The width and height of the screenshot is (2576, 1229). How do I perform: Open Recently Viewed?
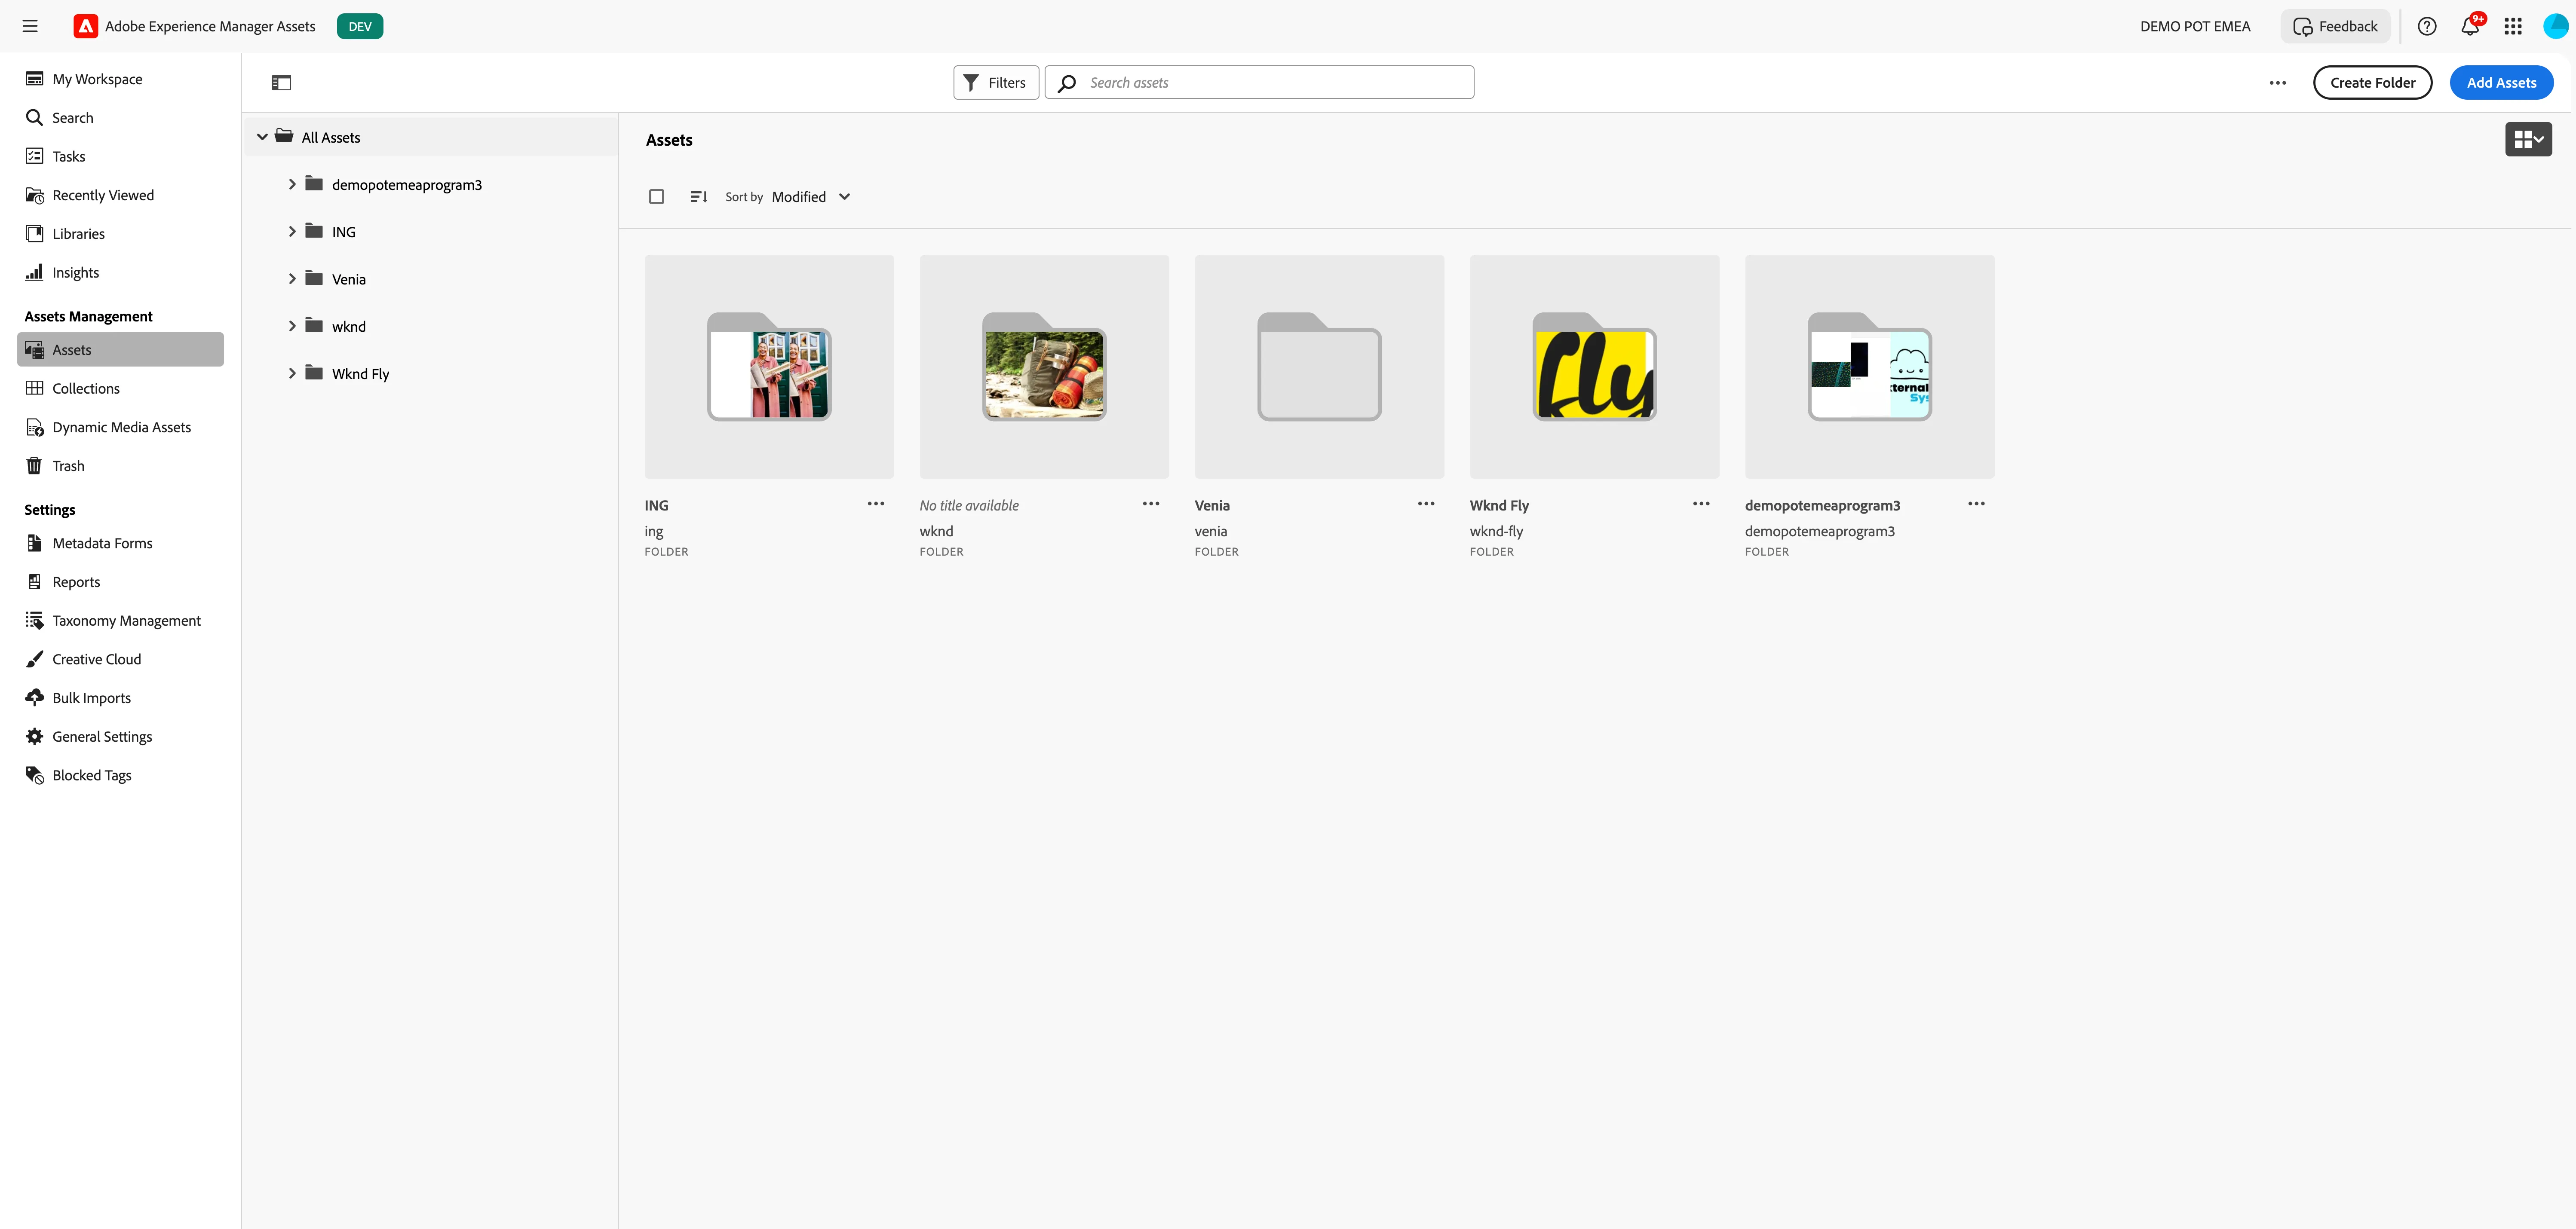pos(120,195)
